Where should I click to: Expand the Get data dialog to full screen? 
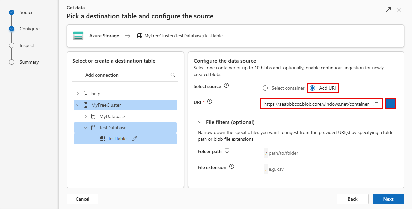point(388,10)
